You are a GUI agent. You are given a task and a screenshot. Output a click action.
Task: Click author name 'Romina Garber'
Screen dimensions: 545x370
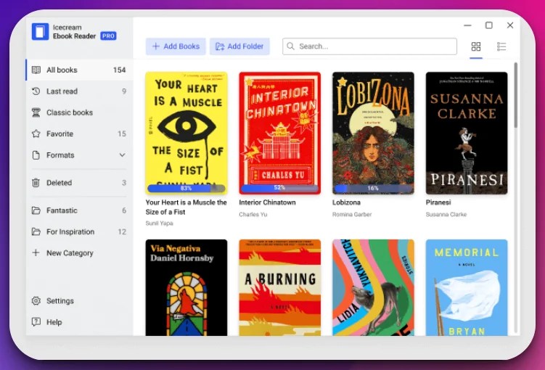click(x=352, y=214)
